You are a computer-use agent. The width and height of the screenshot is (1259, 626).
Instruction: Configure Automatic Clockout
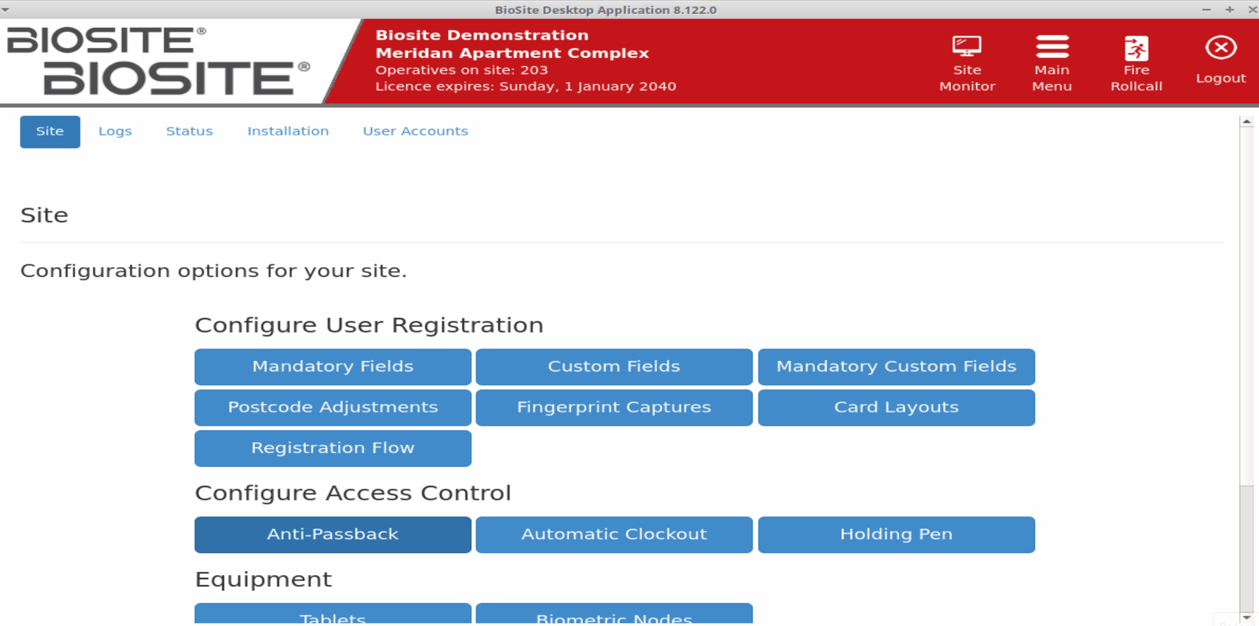pos(614,535)
